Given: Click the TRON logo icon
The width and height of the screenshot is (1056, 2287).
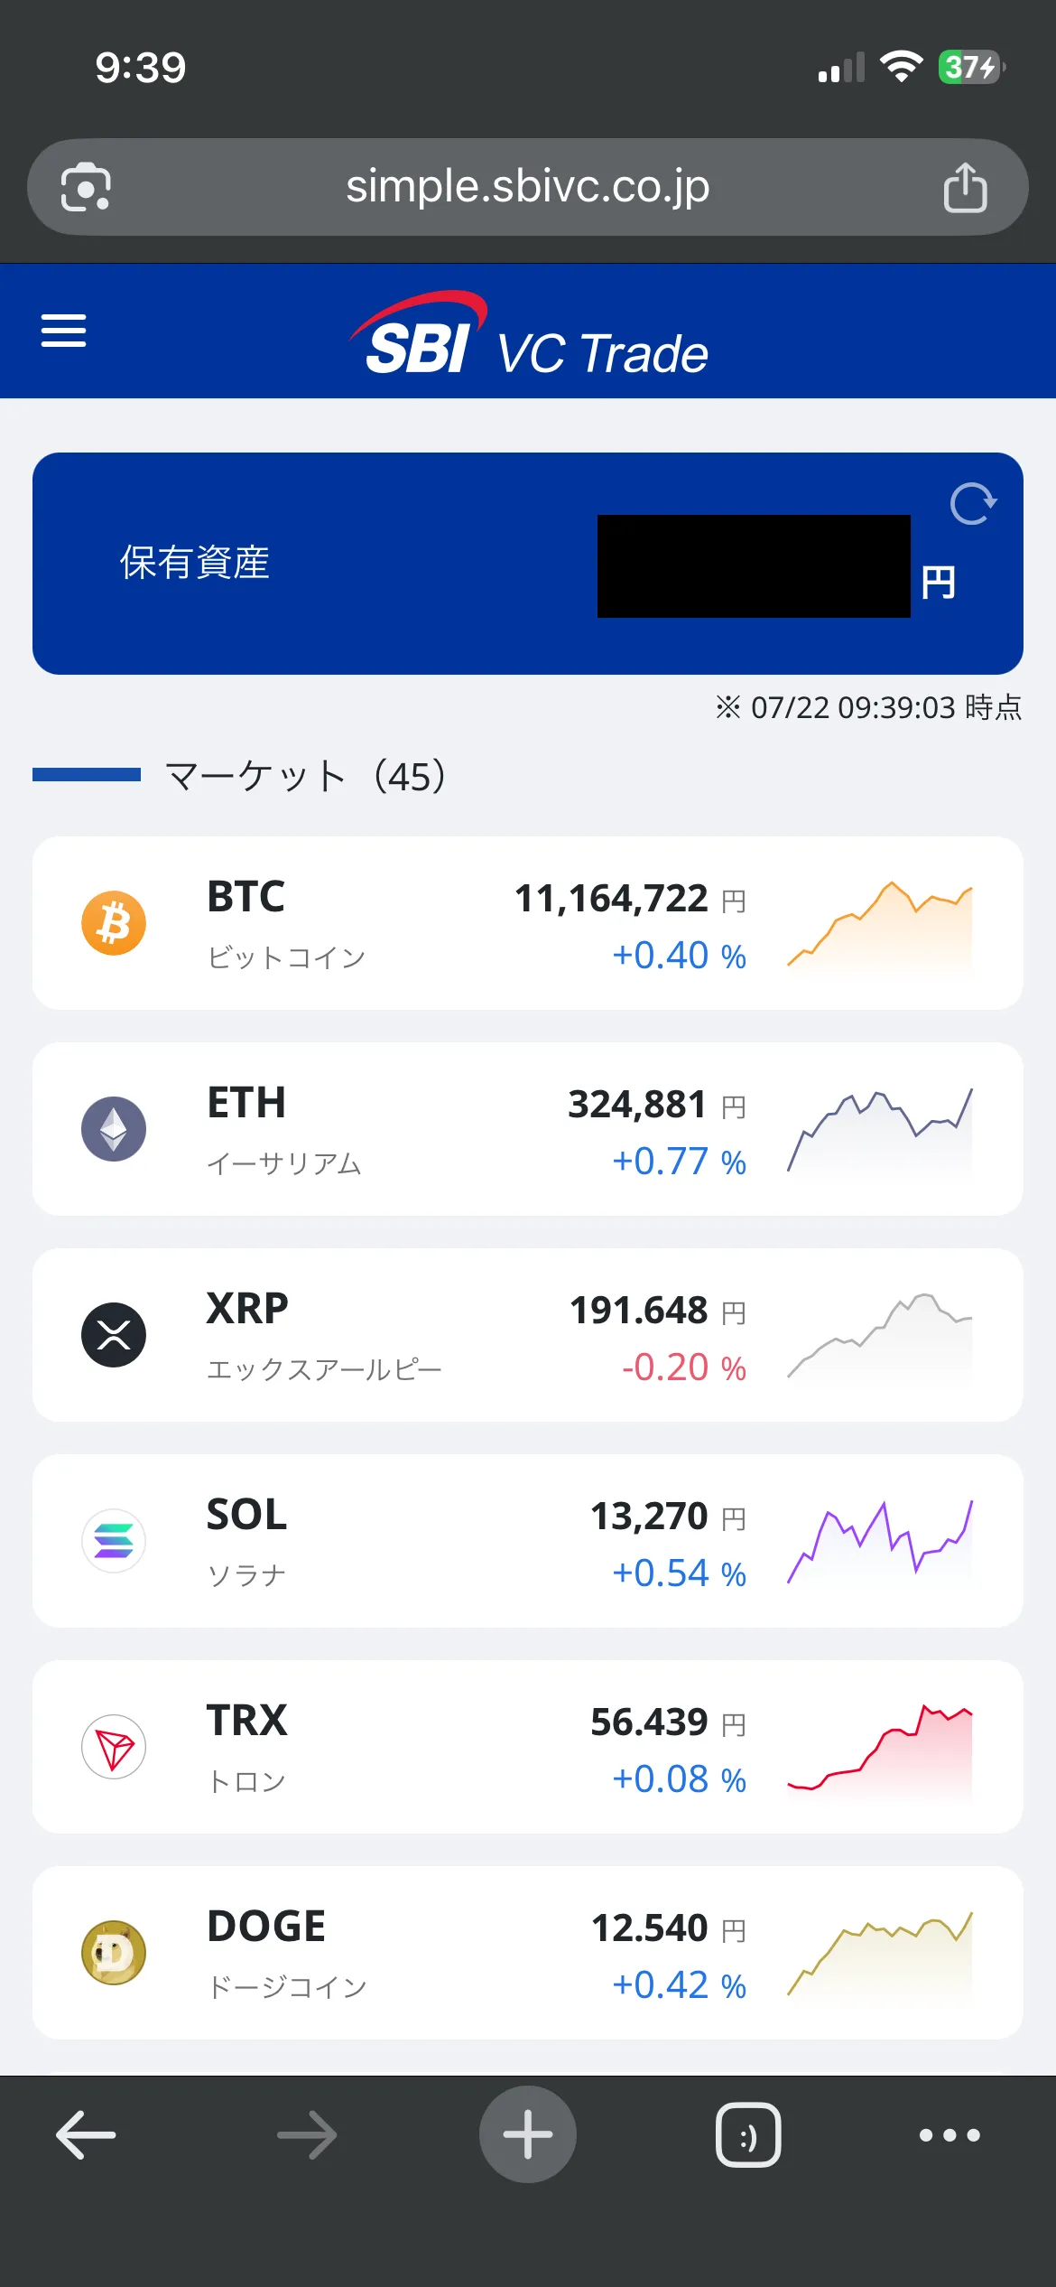Looking at the screenshot, I should [x=114, y=1747].
